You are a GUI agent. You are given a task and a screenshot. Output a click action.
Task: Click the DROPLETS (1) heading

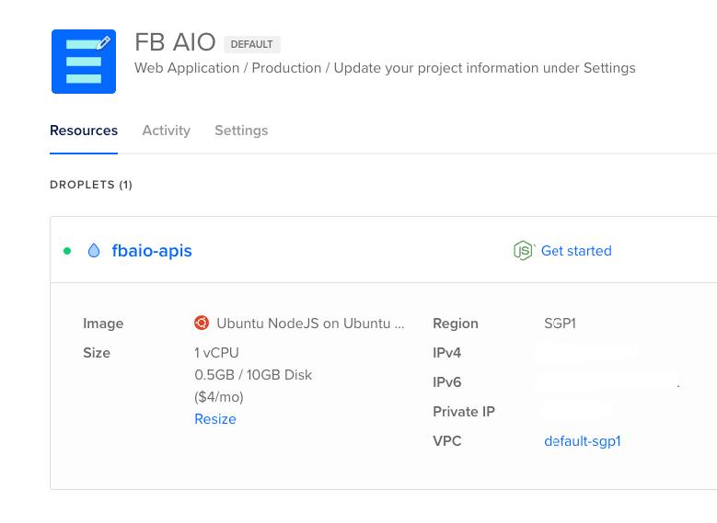(91, 185)
